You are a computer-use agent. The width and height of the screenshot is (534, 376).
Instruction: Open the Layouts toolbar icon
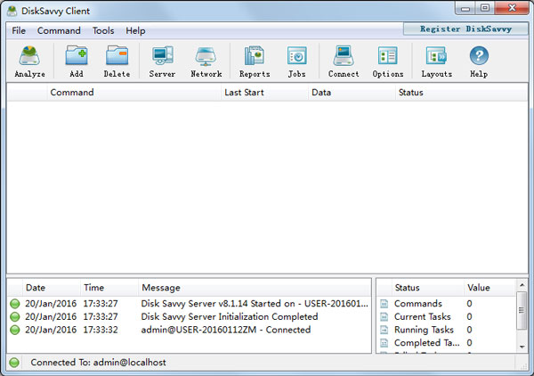point(436,55)
